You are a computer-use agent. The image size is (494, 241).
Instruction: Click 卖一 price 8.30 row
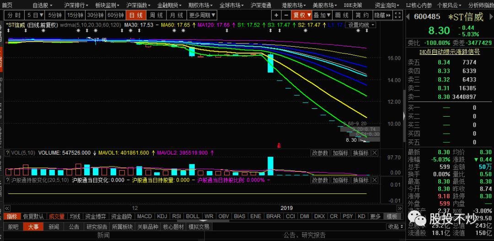click(450, 96)
